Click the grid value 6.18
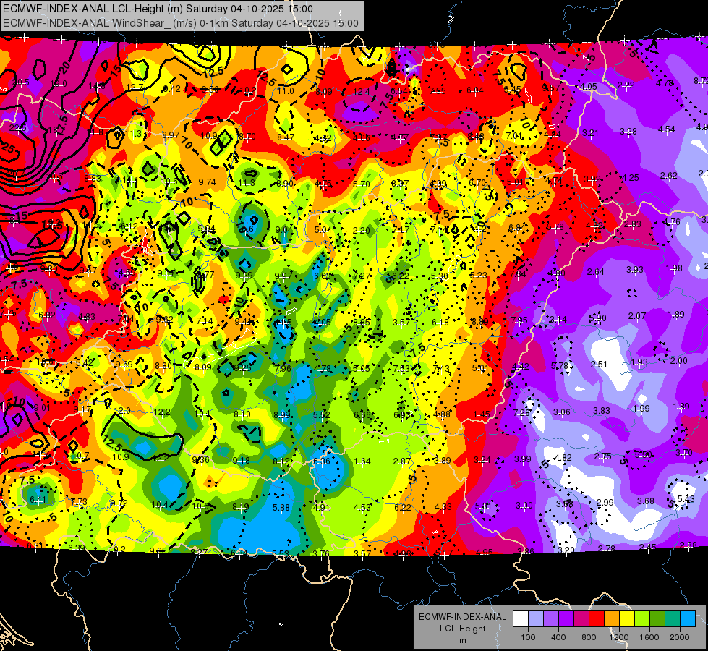This screenshot has height=651, width=708. pyautogui.click(x=440, y=322)
